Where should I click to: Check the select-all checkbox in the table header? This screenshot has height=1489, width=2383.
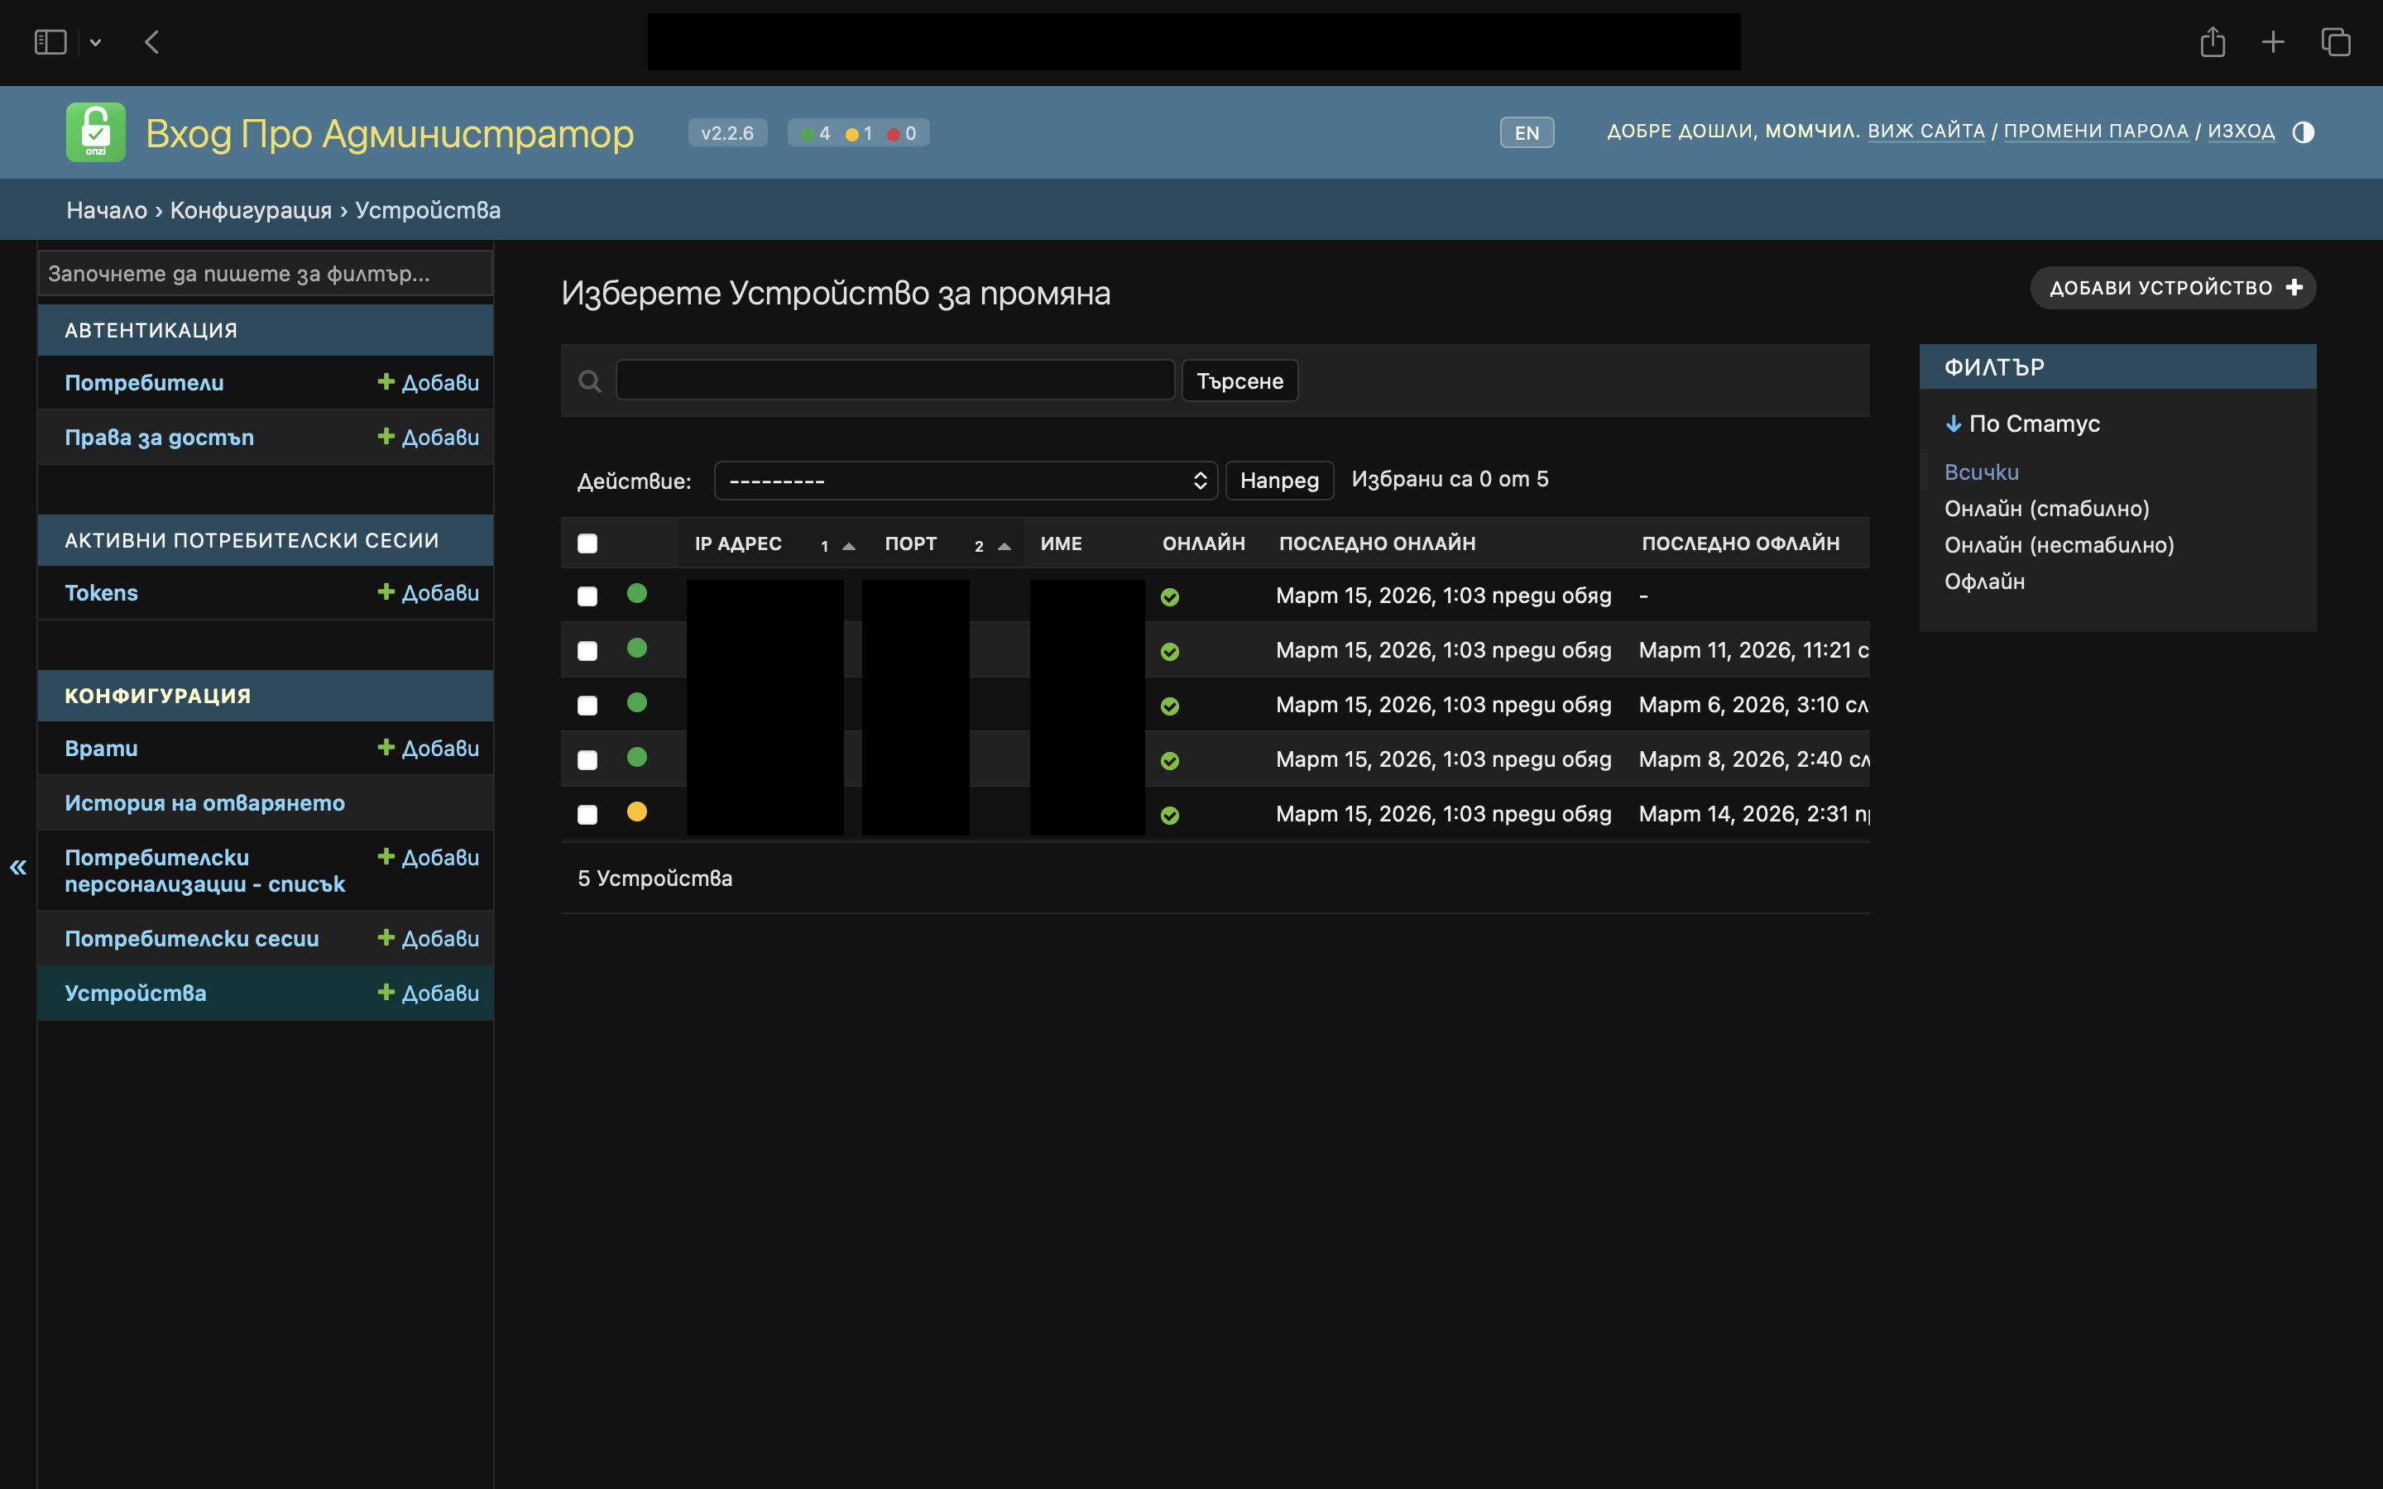[587, 543]
